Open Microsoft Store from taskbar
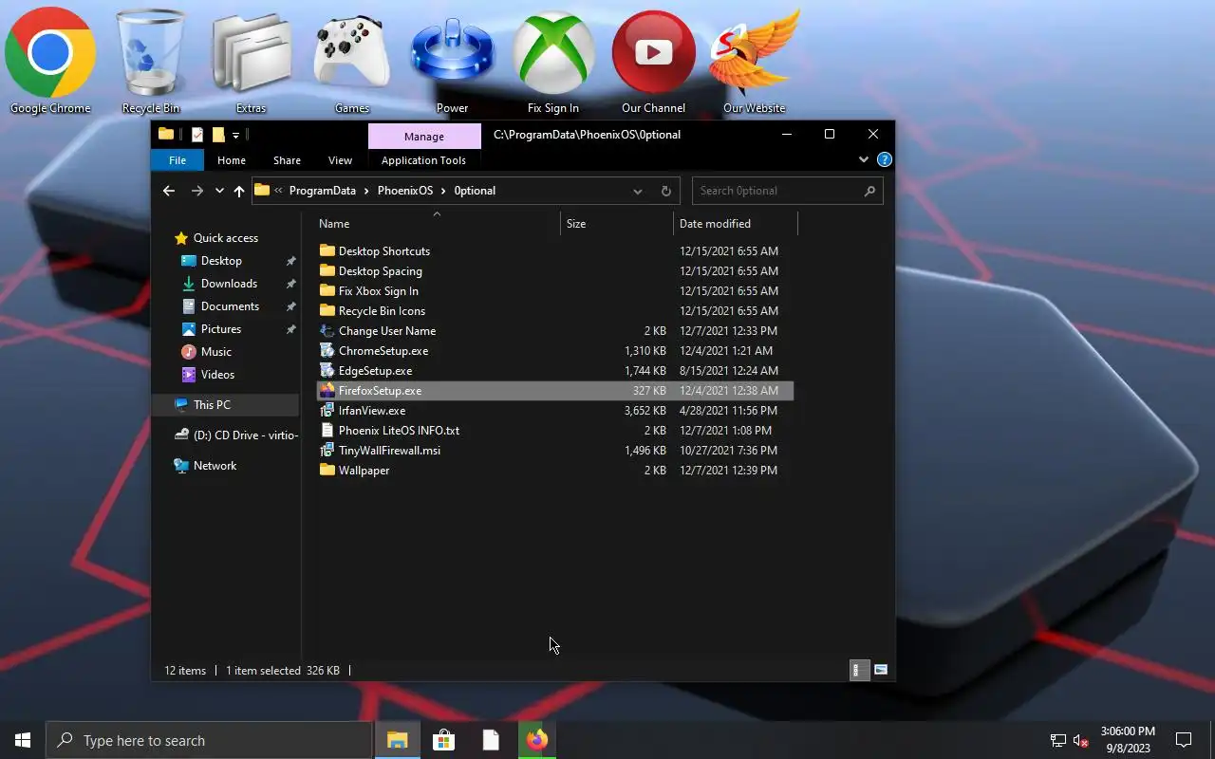The height and width of the screenshot is (759, 1215). click(443, 740)
